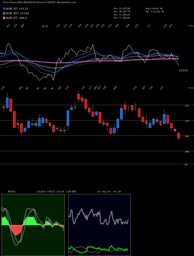Click the MACD heading label
The image size is (194, 256).
[x=12, y=192]
